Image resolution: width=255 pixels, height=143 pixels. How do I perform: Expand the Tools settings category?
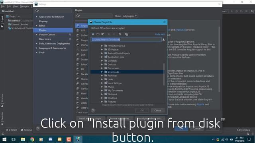[36, 52]
